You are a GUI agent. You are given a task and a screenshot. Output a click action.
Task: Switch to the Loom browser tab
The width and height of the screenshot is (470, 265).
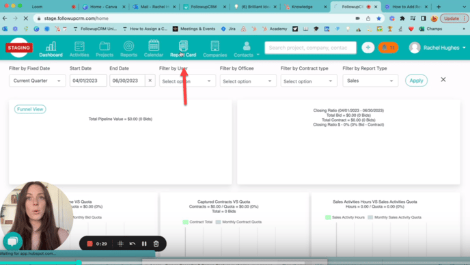tap(53, 7)
